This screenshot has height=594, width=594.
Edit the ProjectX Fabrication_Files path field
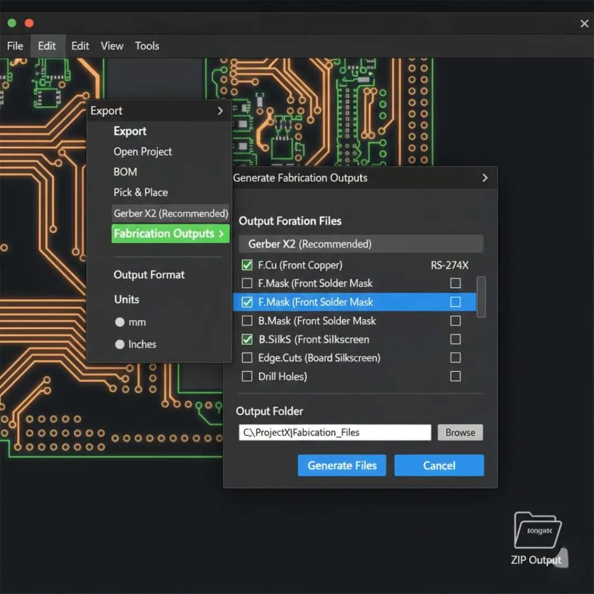[334, 432]
